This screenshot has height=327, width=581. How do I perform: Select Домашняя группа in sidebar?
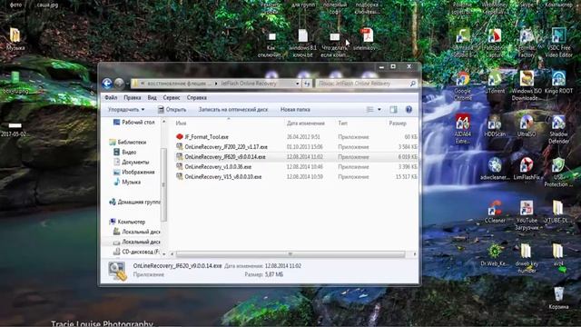point(135,202)
